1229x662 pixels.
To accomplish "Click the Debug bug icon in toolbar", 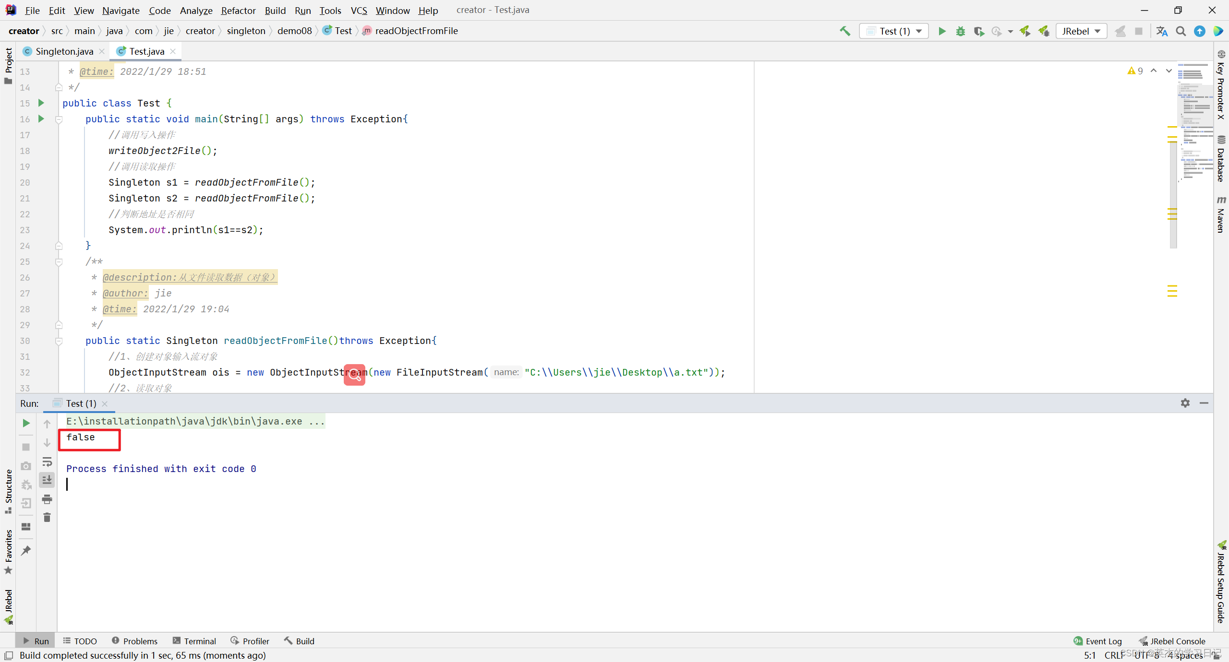I will pos(960,31).
